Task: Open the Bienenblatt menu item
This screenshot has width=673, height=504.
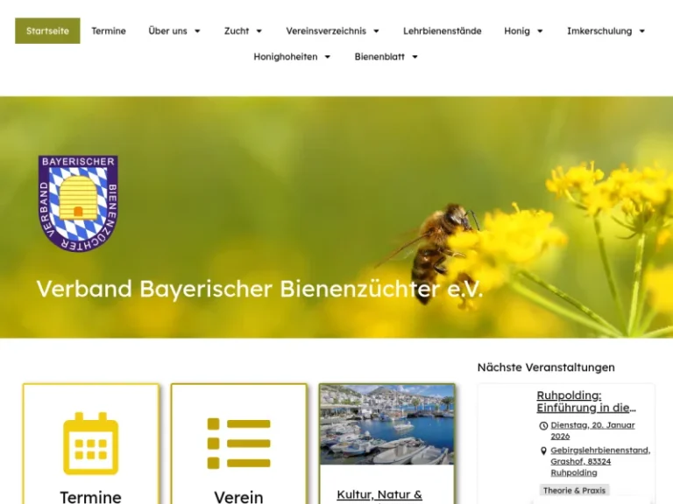Action: (x=379, y=57)
